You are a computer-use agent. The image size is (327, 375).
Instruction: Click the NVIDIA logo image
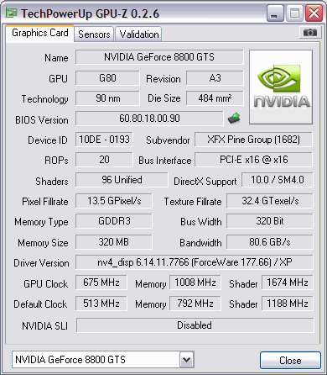[281, 87]
